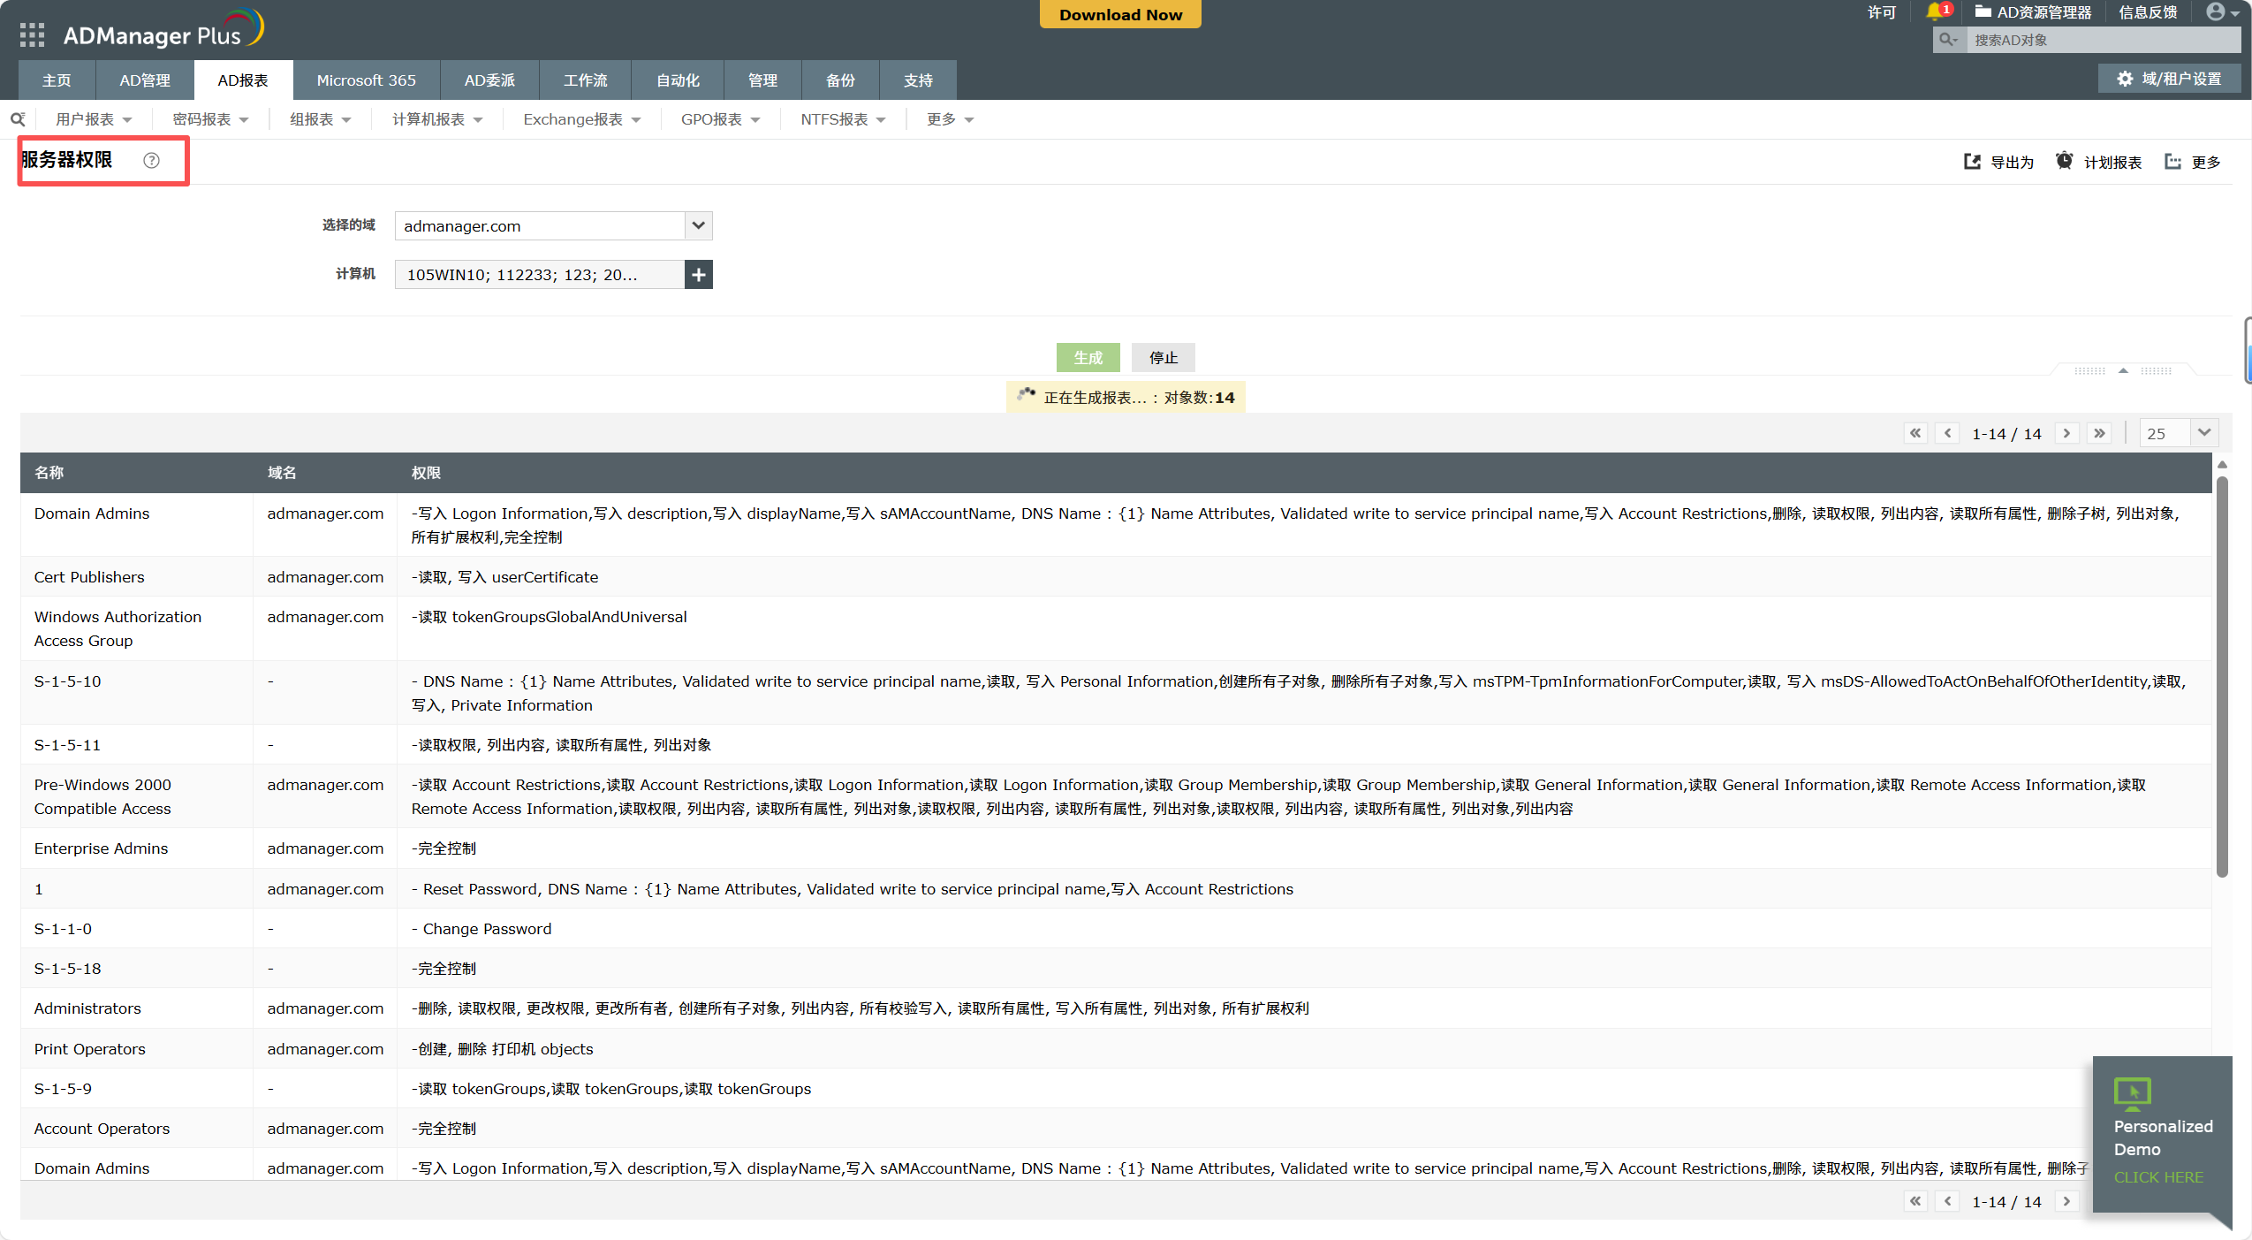The width and height of the screenshot is (2252, 1240).
Task: Click the 停止 button
Action: tap(1163, 358)
